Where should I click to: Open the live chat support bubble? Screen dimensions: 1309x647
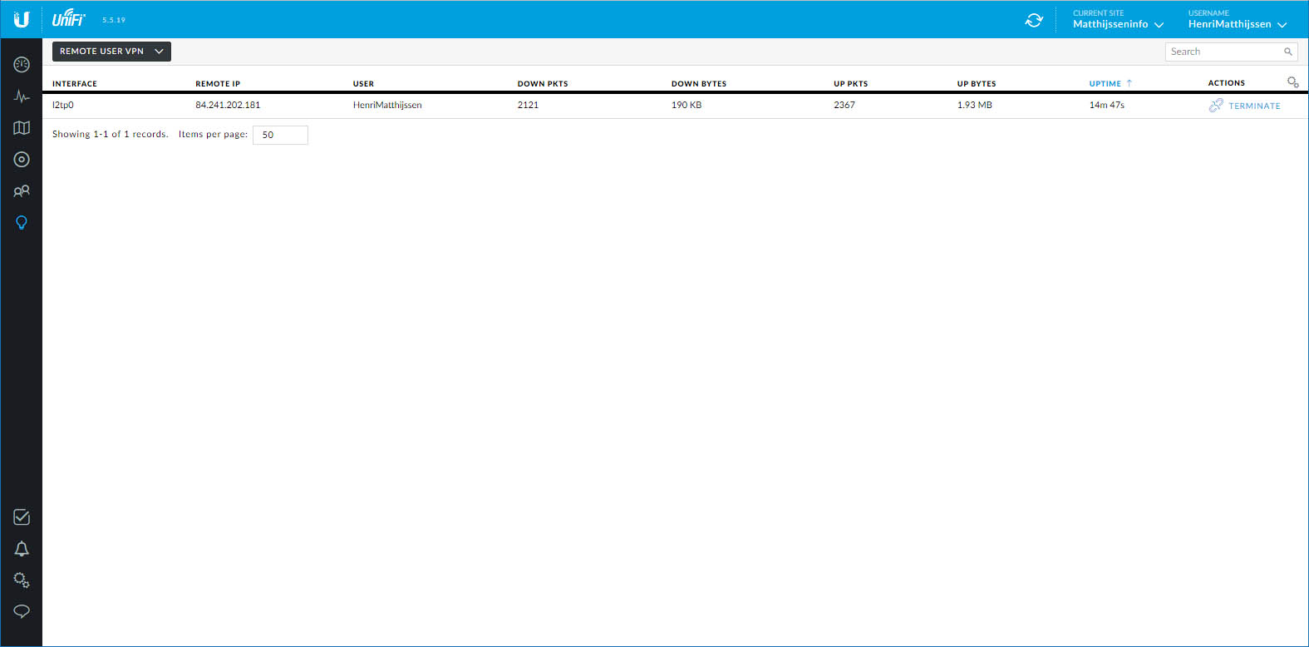22,611
